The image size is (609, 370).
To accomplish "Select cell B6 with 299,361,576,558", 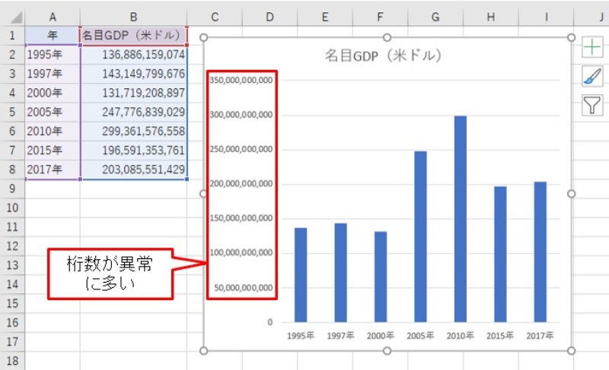I will (133, 131).
